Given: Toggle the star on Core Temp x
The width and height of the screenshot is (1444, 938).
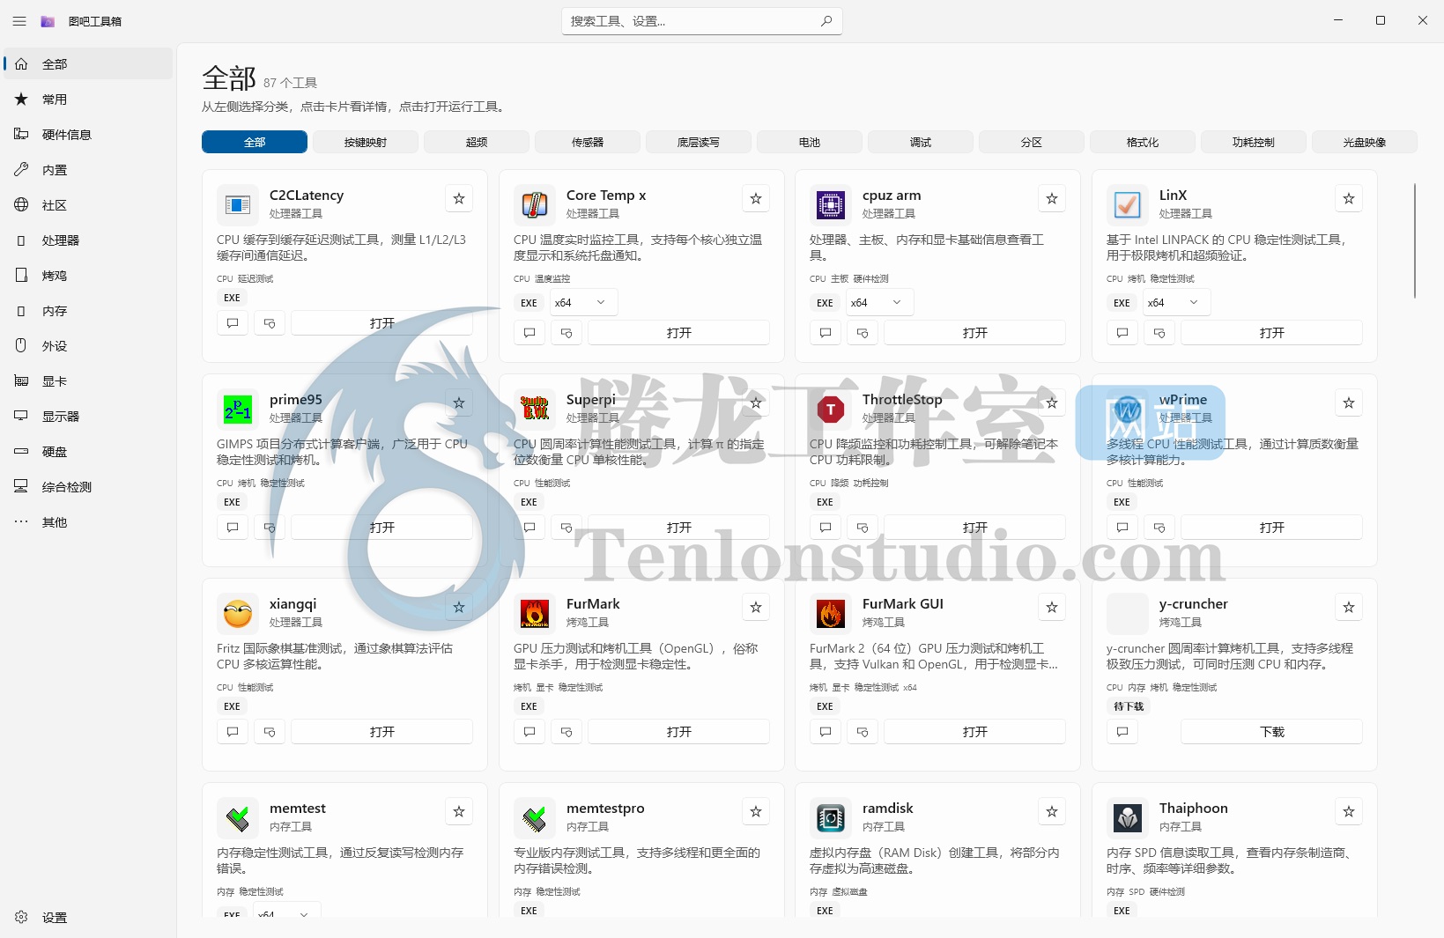Looking at the screenshot, I should pyautogui.click(x=756, y=198).
